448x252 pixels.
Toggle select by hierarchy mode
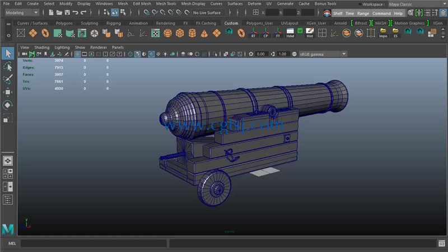106,12
